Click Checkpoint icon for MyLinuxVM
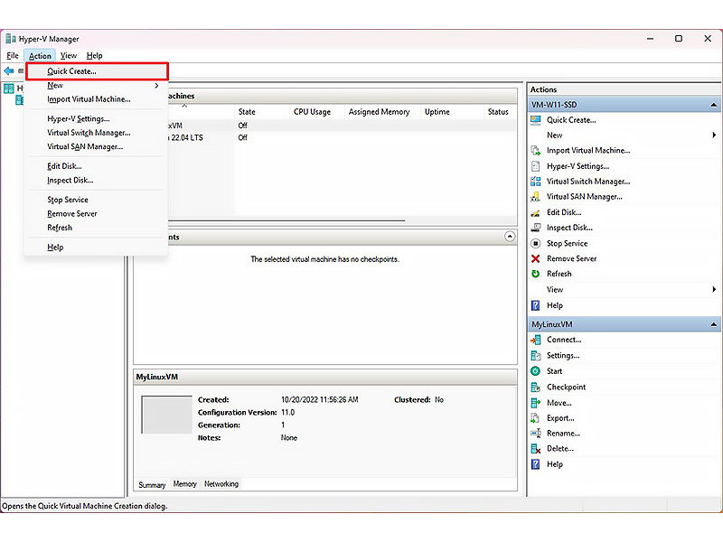The image size is (723, 542). click(535, 387)
